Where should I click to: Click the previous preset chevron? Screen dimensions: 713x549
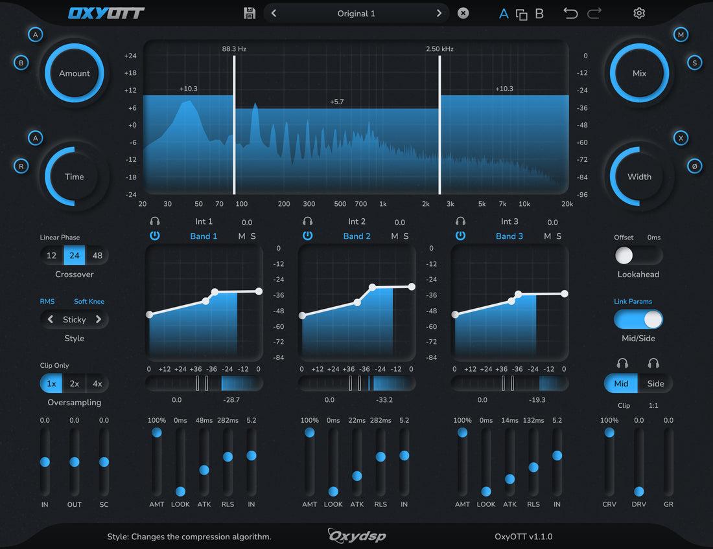click(x=273, y=13)
